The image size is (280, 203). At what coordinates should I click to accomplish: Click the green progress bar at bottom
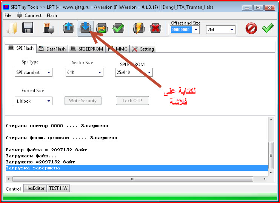click(140, 197)
